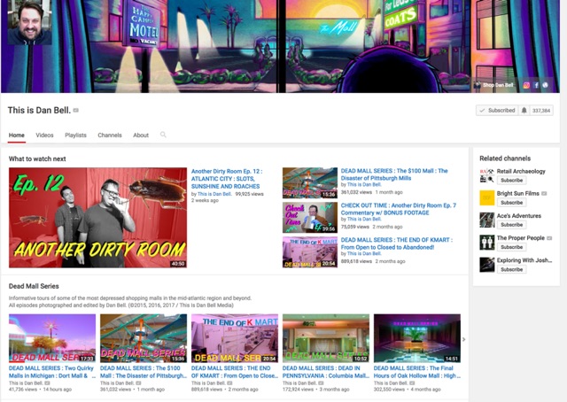Click the Oak Hollow Mall video thumbnail

(417, 338)
